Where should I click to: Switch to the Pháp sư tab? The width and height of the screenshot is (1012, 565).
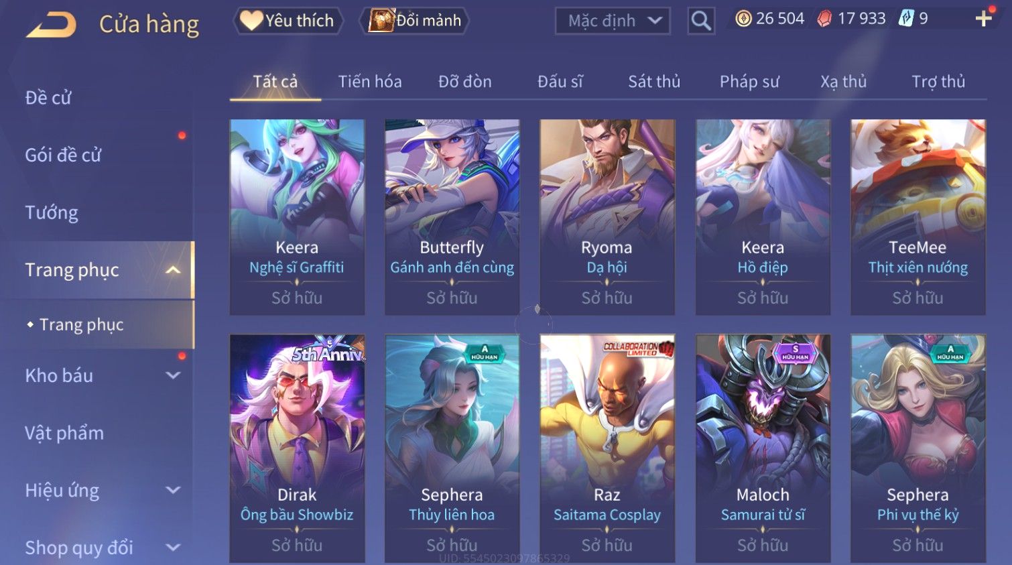coord(749,82)
